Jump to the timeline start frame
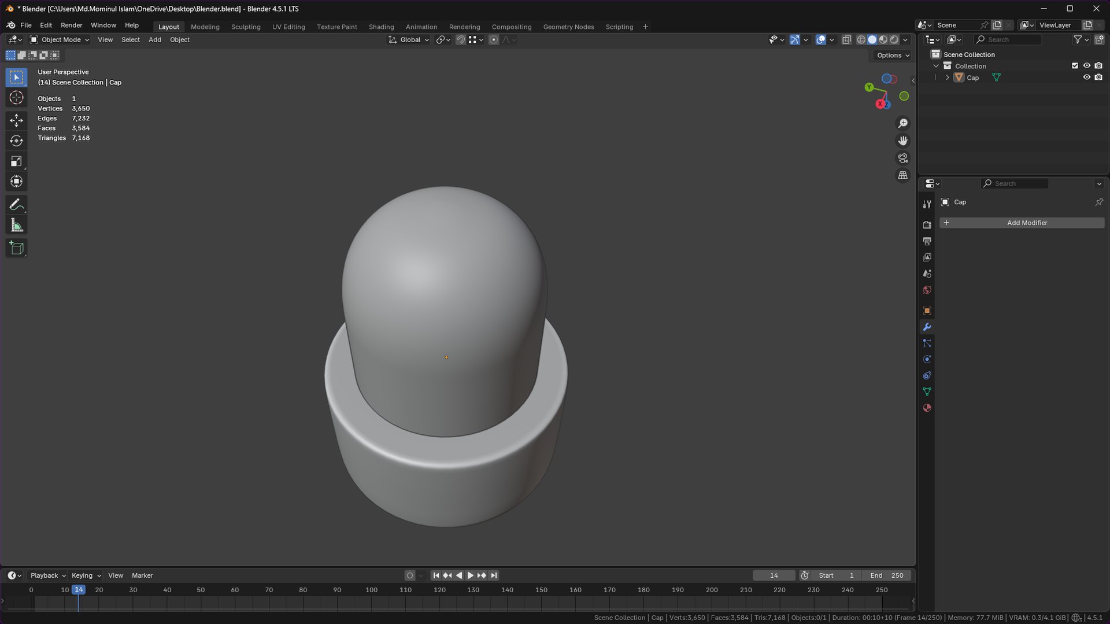The image size is (1110, 624). point(436,575)
